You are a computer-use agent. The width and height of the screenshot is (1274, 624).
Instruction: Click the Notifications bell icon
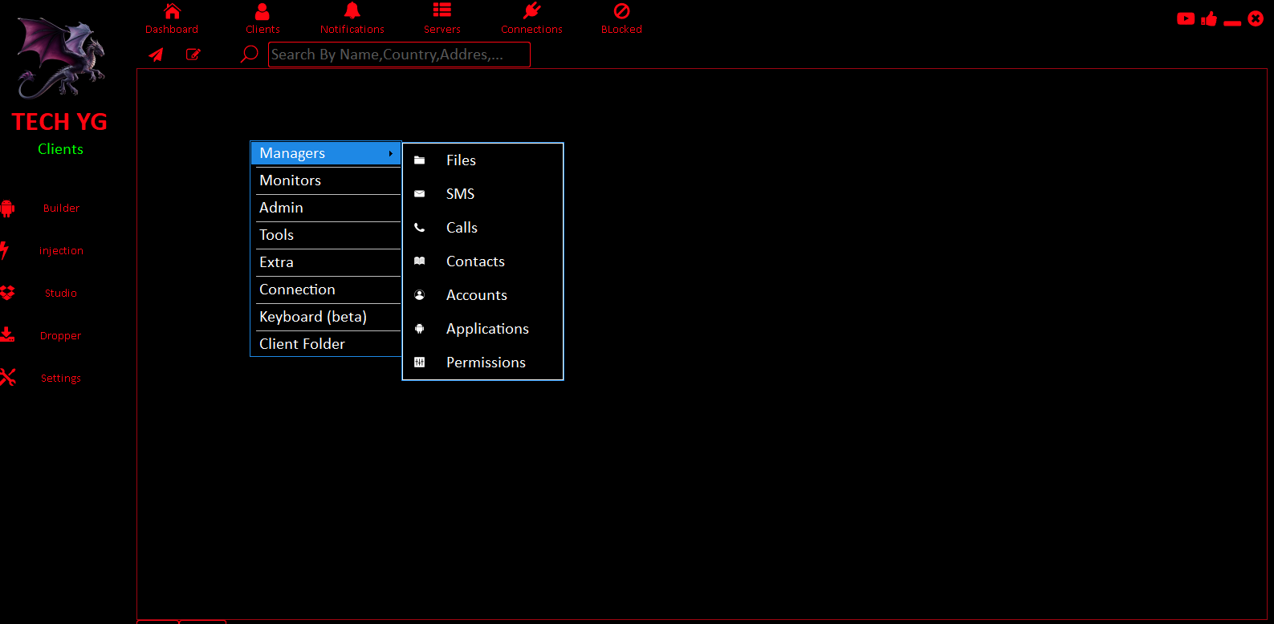tap(352, 11)
